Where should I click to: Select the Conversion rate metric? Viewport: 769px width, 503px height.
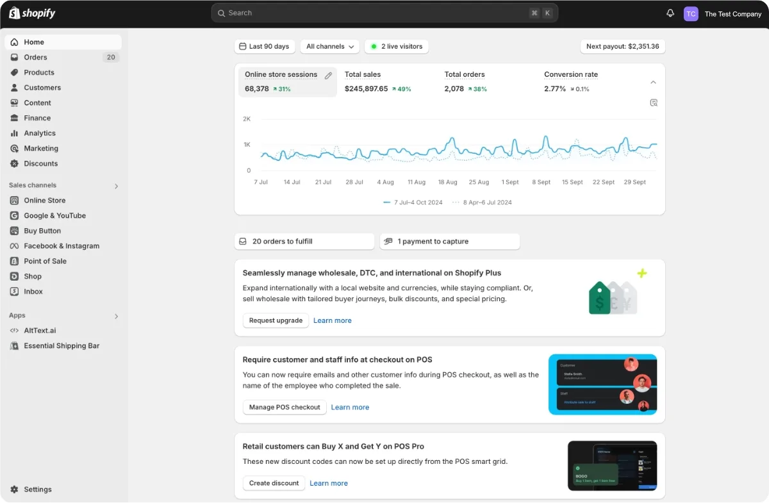pyautogui.click(x=588, y=81)
